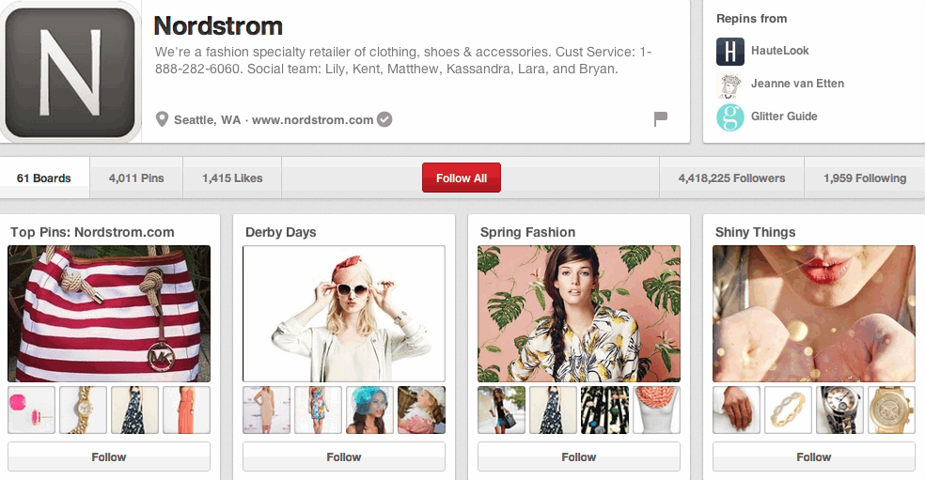The width and height of the screenshot is (925, 480).
Task: Switch to the 4,011 Pins tab
Action: point(136,178)
